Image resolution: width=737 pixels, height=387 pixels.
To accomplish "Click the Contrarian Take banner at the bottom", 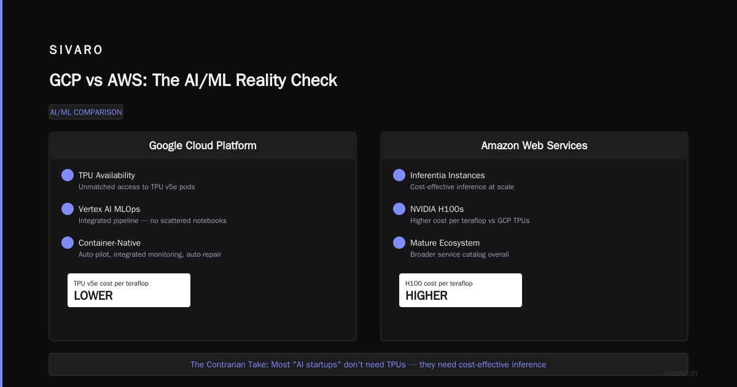I will click(368, 364).
